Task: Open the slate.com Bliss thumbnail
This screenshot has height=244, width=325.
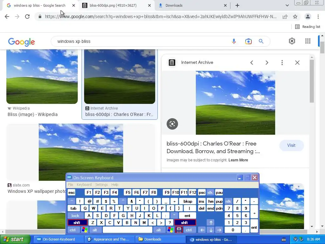Action: pyautogui.click(x=81, y=152)
